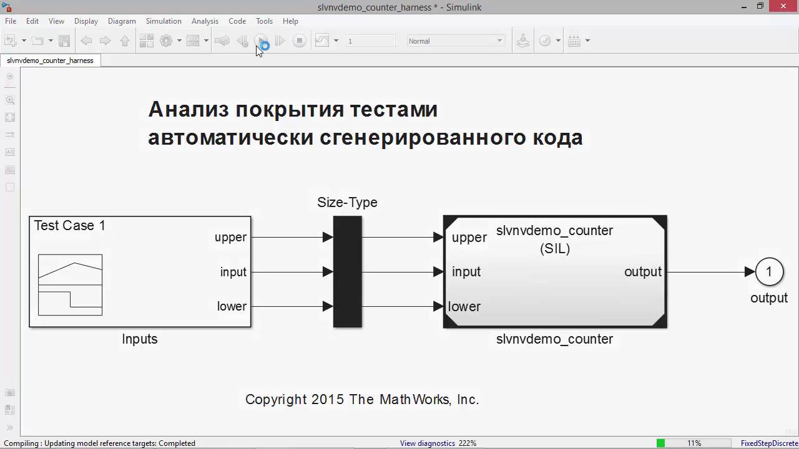The image size is (799, 449).
Task: Click the Run simulation button
Action: click(x=262, y=41)
